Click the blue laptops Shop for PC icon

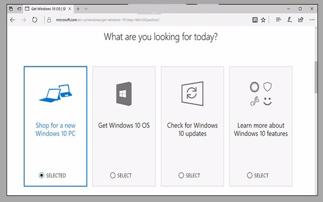[x=56, y=93]
